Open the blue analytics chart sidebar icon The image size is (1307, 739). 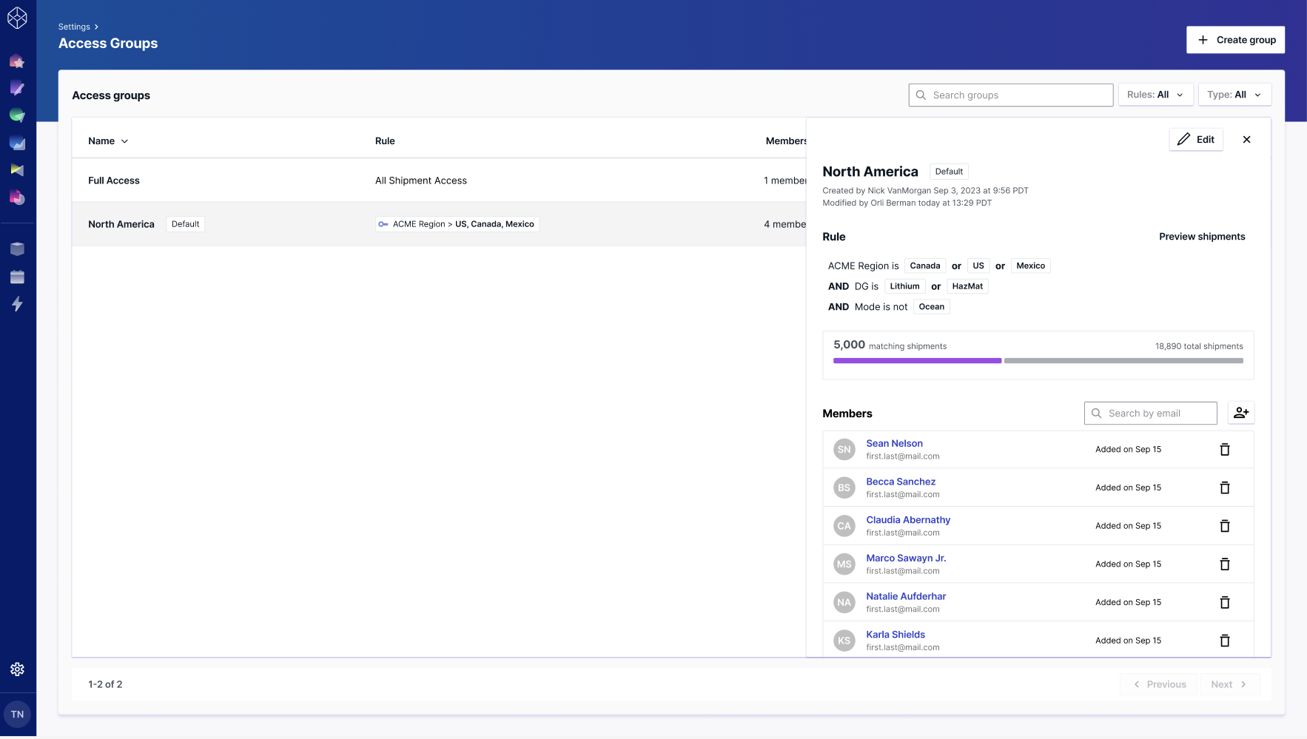point(17,143)
